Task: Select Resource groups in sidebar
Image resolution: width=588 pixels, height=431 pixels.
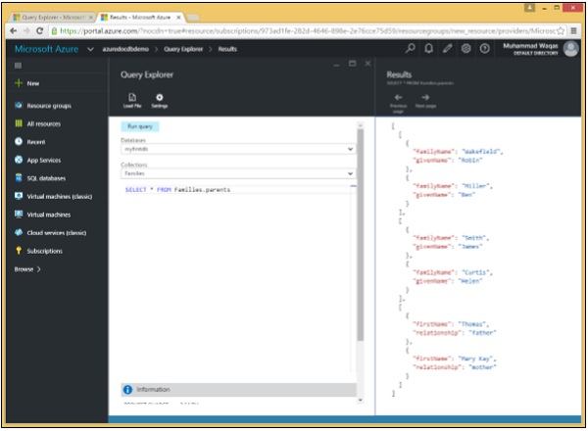Action: coord(49,105)
